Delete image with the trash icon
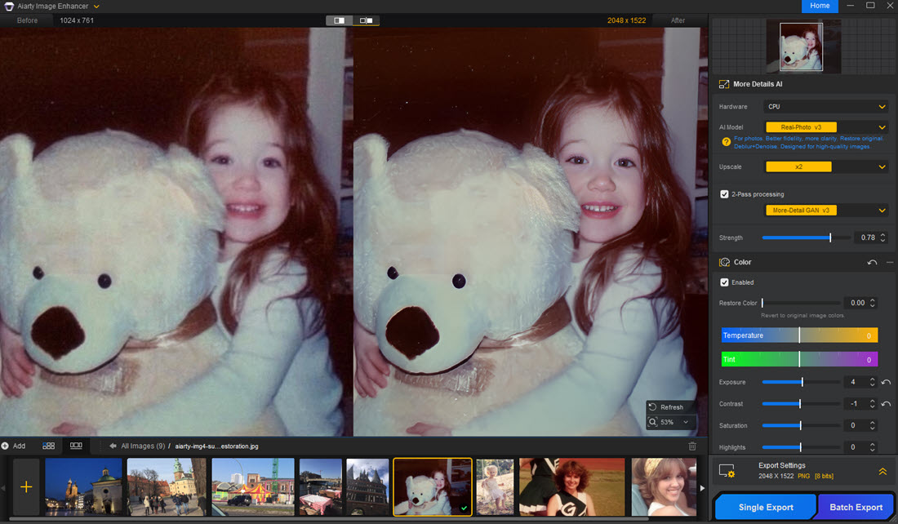Screen dimensions: 898x524 [x=692, y=446]
